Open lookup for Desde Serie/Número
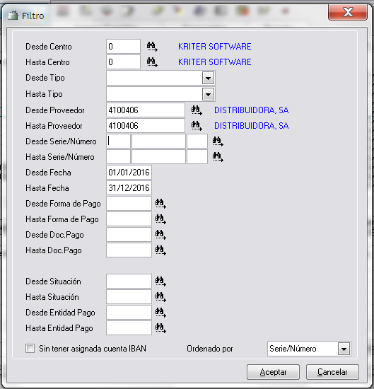The image size is (374, 389). pos(218,141)
